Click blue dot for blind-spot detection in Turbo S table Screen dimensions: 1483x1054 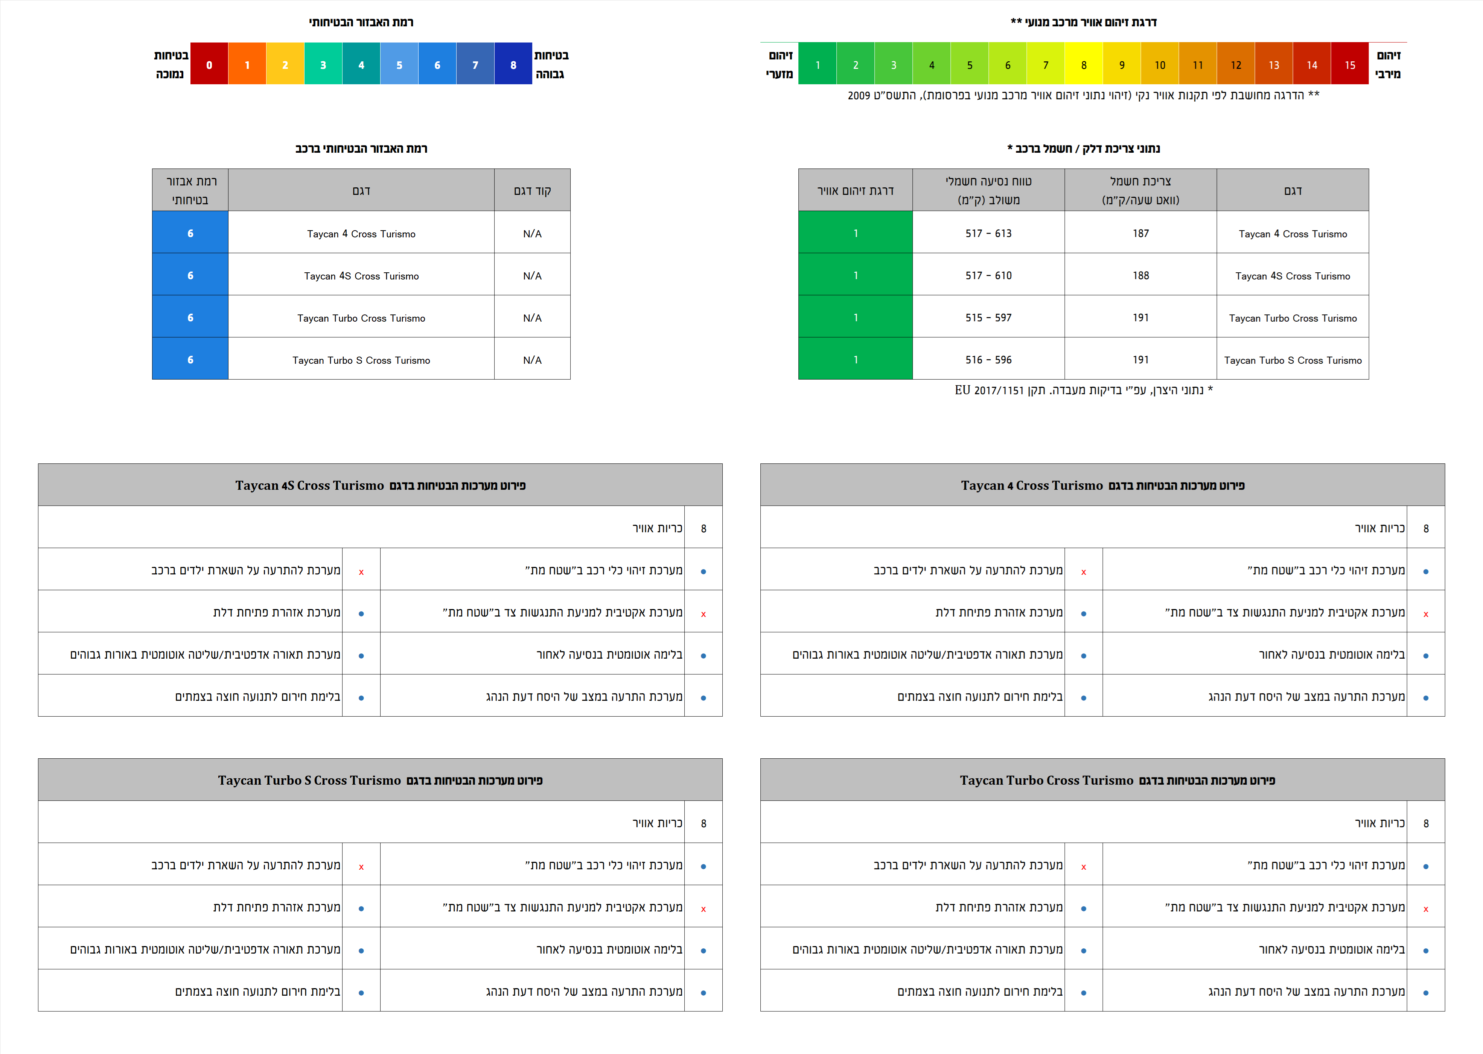click(x=703, y=866)
